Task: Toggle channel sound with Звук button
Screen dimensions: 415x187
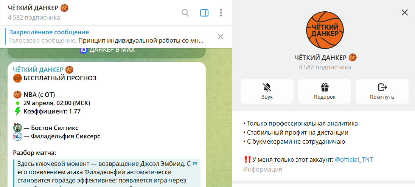Action: click(x=267, y=91)
